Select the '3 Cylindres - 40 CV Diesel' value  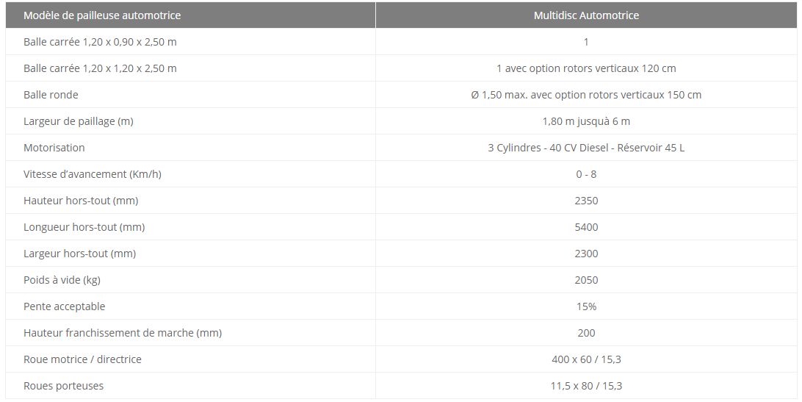tap(586, 148)
